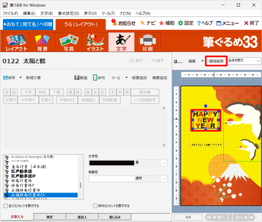Open the 文字(B) menu
262x222 pixels.
47,14
